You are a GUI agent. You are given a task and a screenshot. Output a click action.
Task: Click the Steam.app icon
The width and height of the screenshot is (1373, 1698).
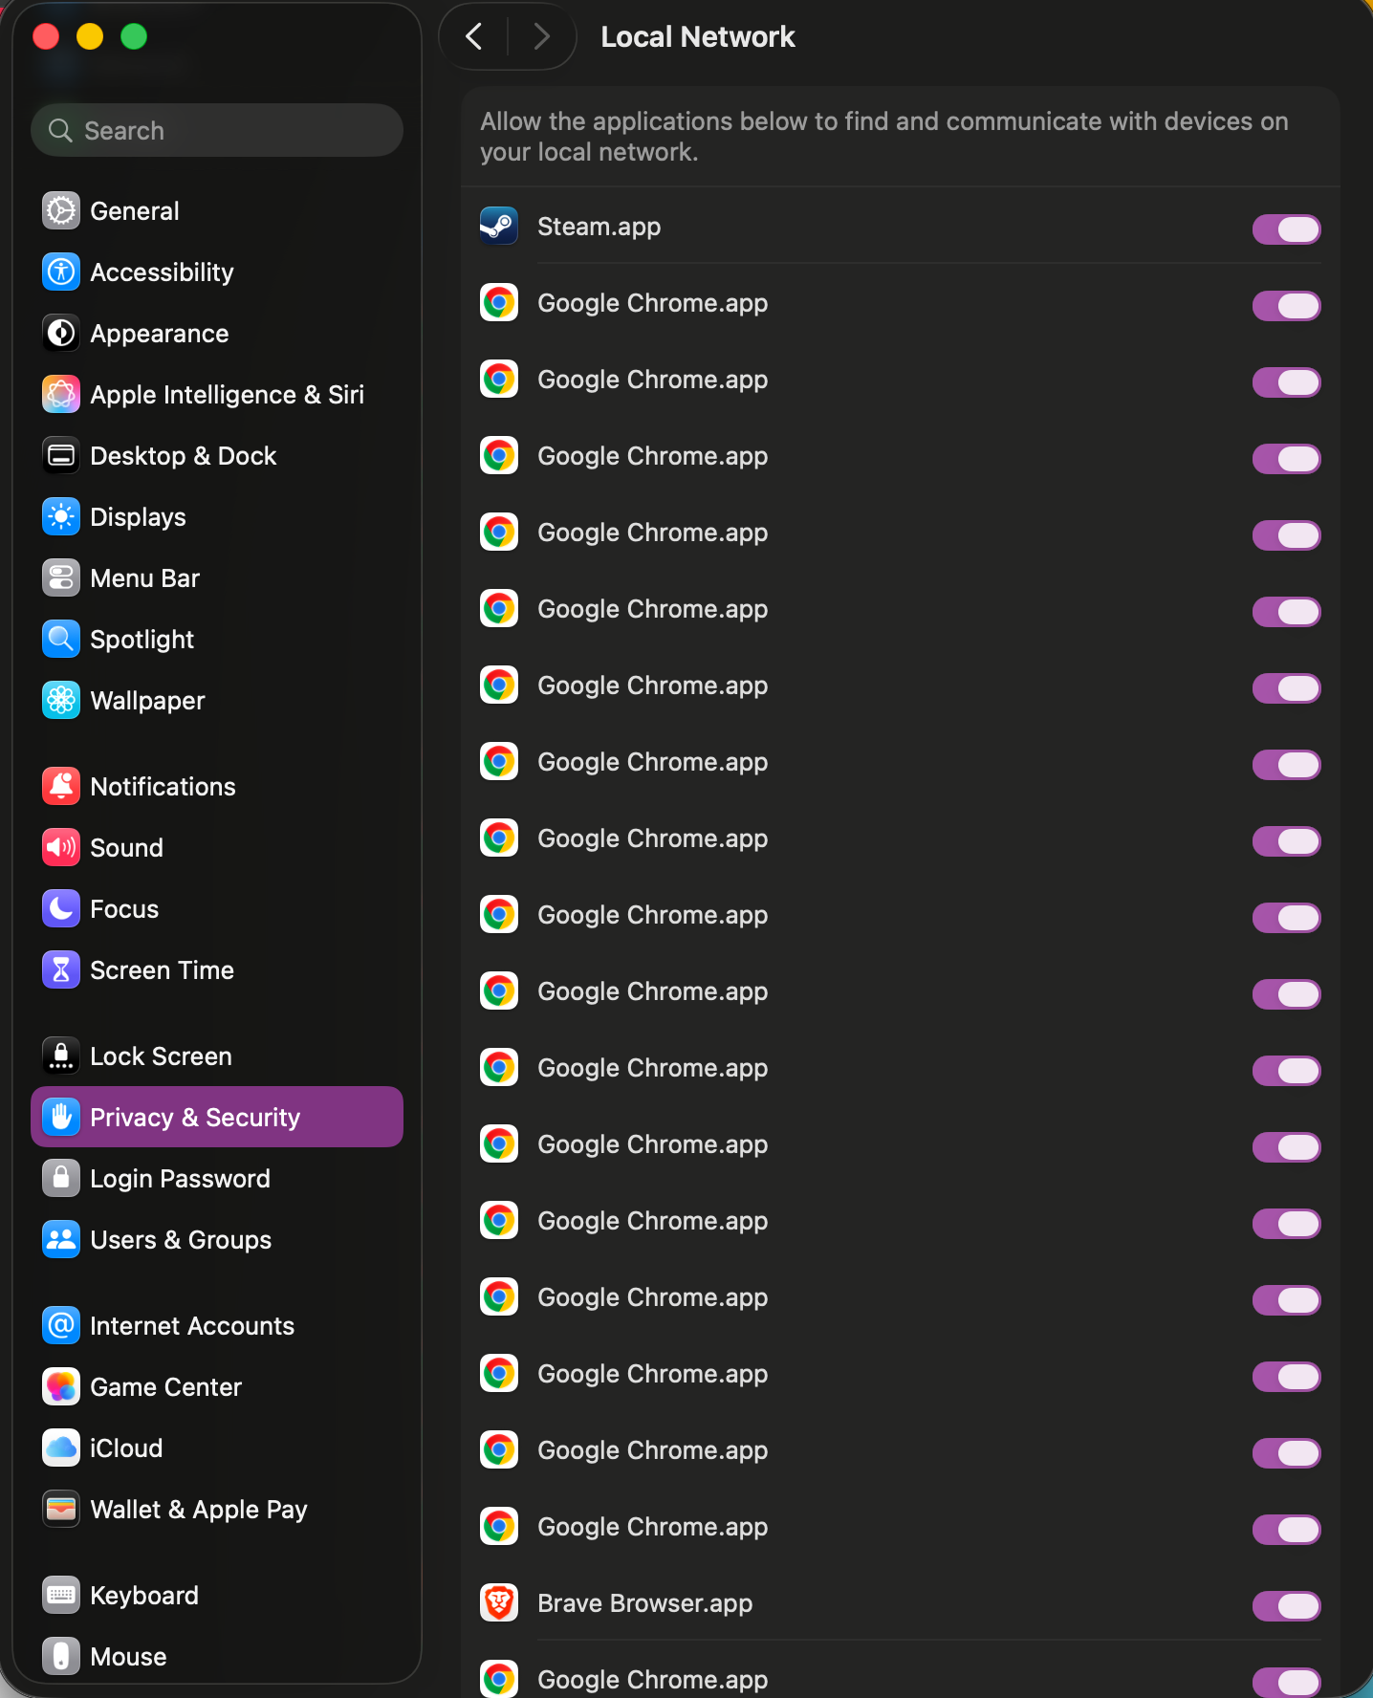[499, 227]
